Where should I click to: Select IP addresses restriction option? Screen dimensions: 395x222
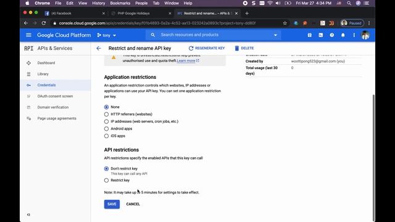tap(106, 121)
